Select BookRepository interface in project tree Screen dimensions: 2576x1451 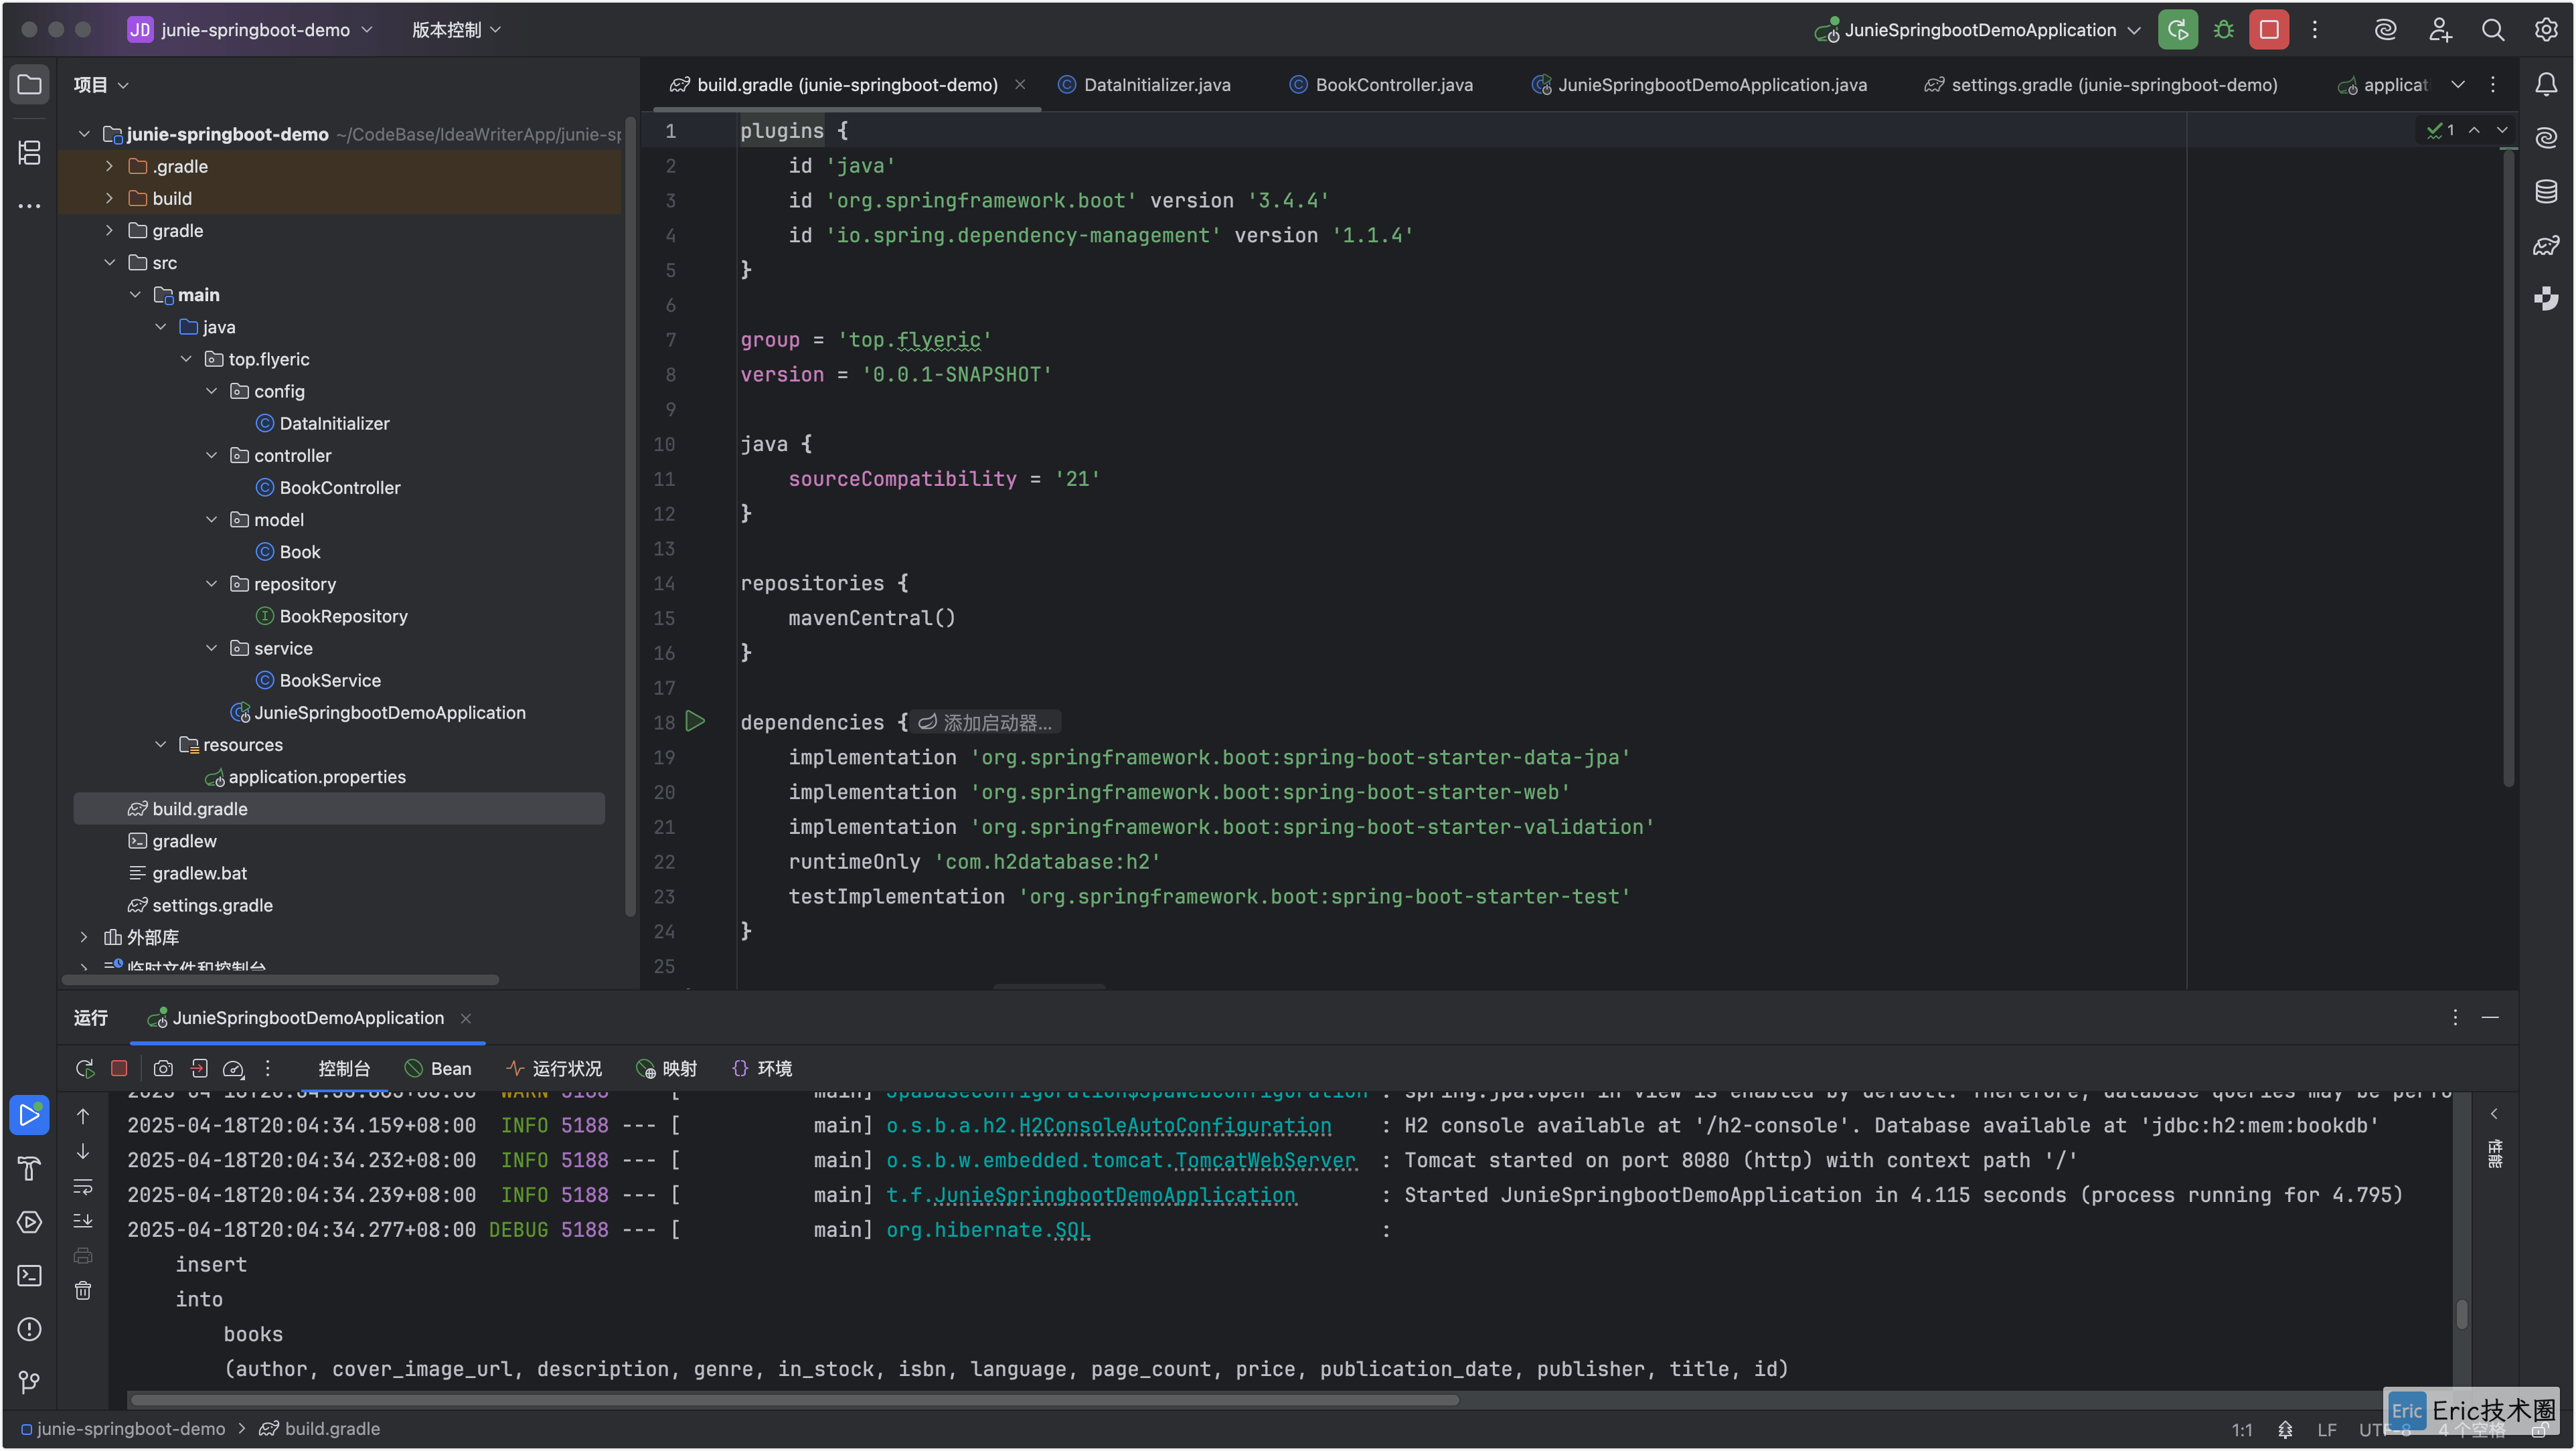pyautogui.click(x=343, y=616)
